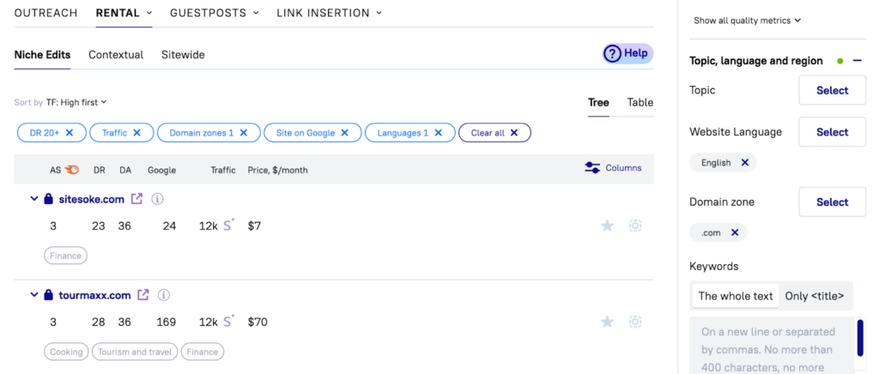Remove the DR 20+ filter chip
Screen dimensions: 879x374
click(x=70, y=133)
